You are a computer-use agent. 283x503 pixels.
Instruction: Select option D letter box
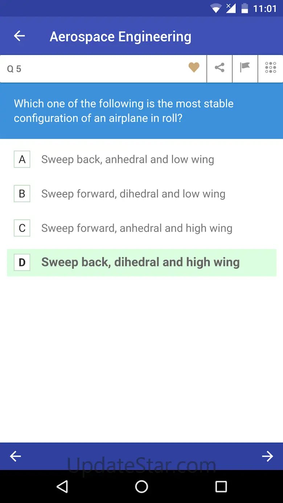tap(22, 262)
